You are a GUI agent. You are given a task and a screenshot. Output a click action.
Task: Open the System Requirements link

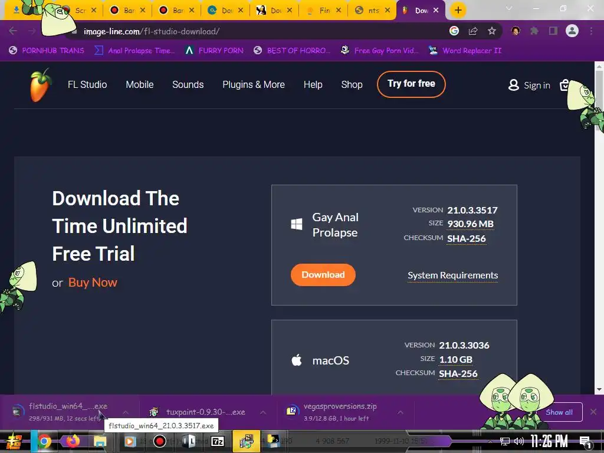(452, 275)
